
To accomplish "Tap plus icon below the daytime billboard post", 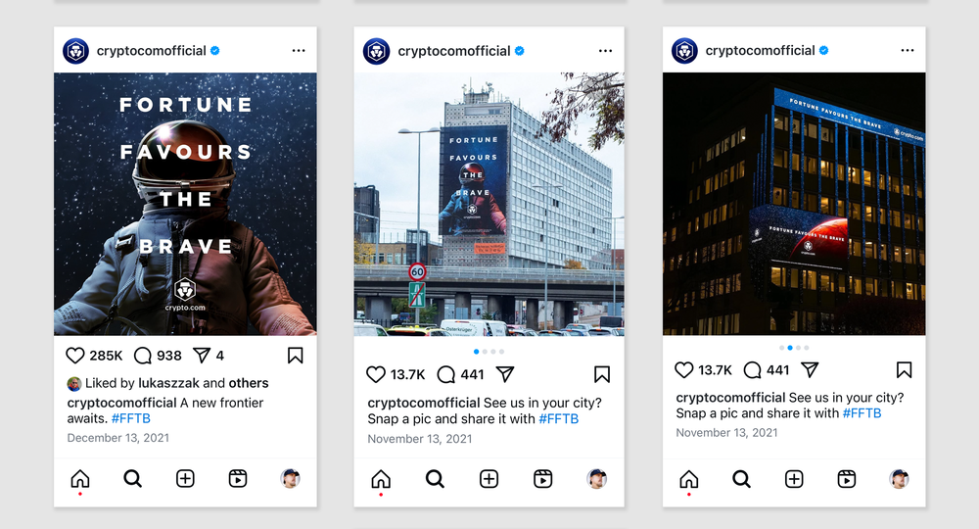I will coord(489,479).
